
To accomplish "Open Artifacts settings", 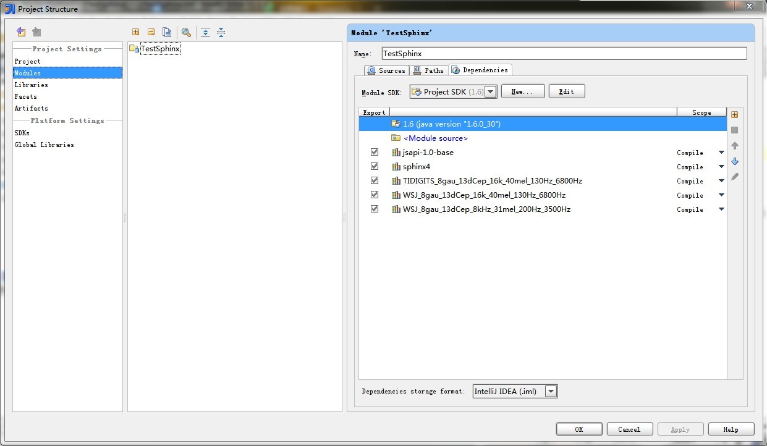I will point(31,108).
